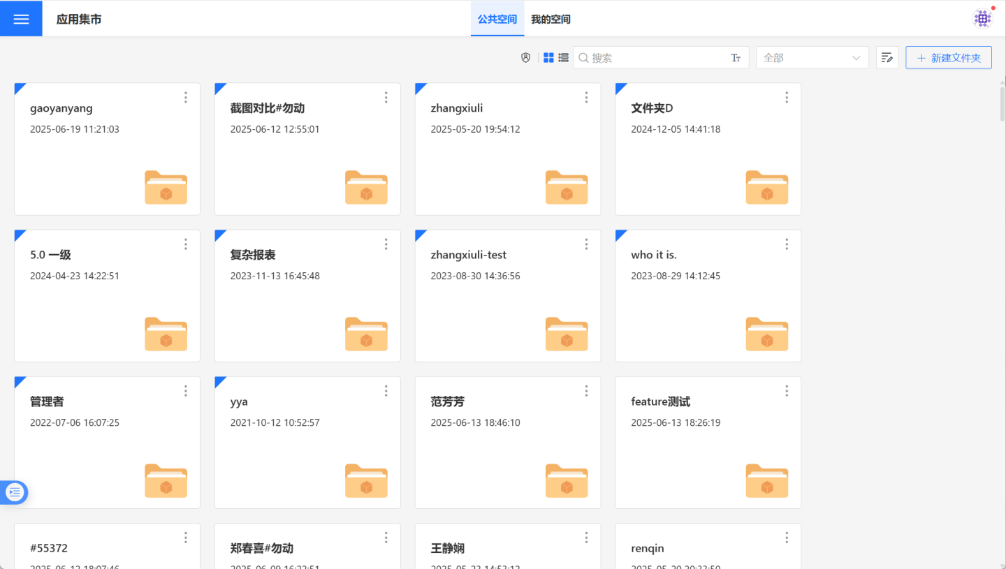This screenshot has width=1006, height=569.
Task: Click the user avatar icon
Action: click(983, 19)
